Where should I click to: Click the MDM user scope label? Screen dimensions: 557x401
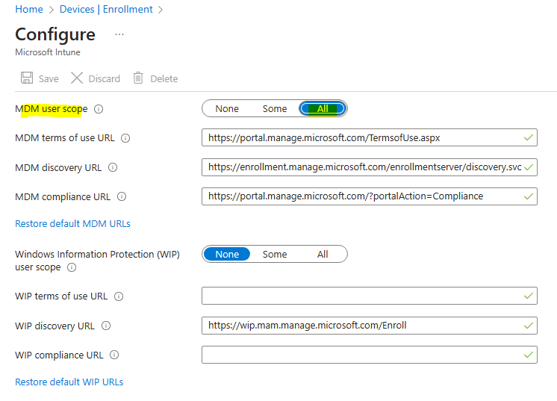[52, 109]
